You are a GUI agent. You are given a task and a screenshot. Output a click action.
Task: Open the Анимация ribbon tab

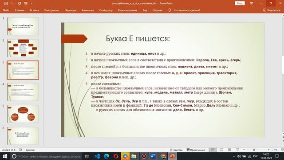(x=88, y=10)
